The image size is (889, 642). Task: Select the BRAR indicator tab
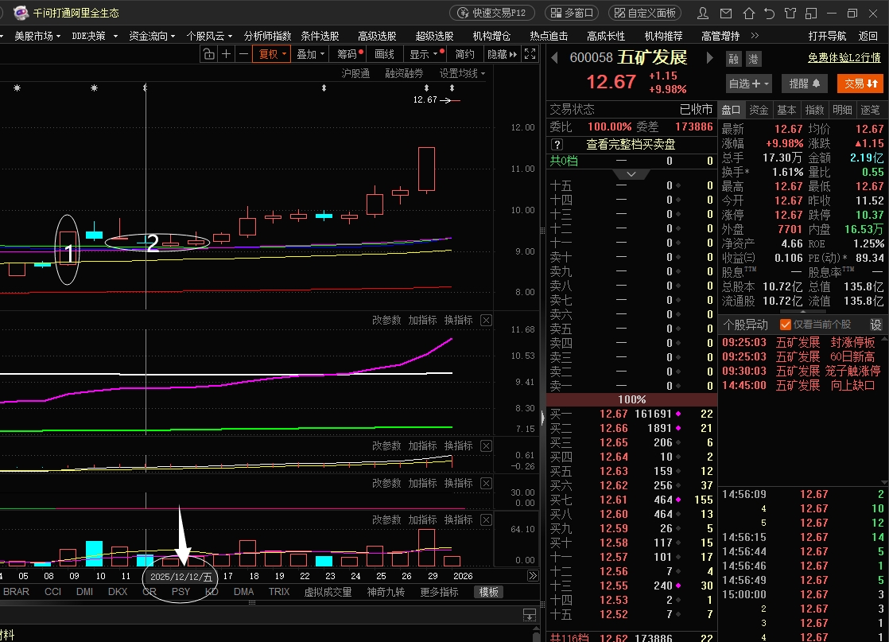[x=16, y=592]
